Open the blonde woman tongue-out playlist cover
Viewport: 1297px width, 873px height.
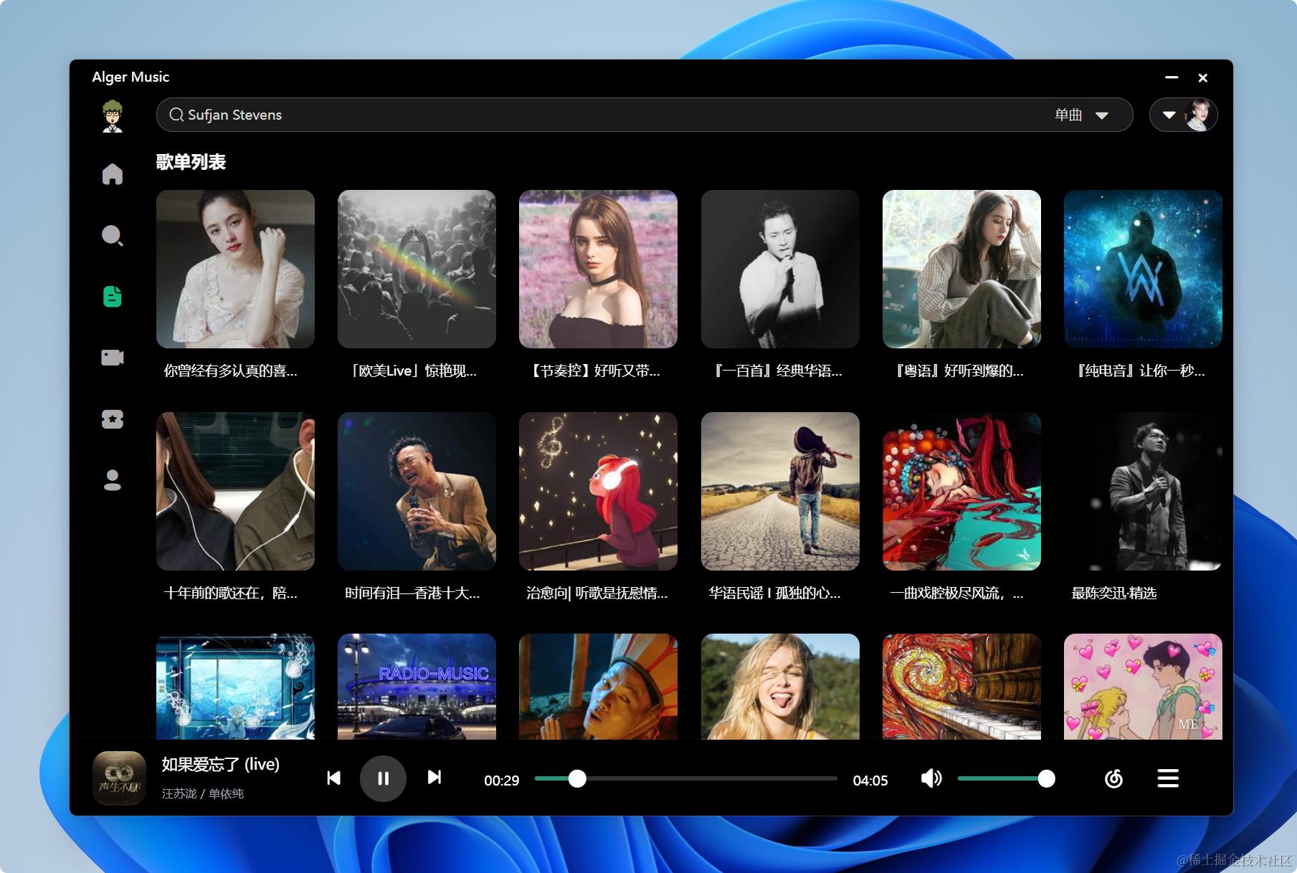(x=780, y=687)
